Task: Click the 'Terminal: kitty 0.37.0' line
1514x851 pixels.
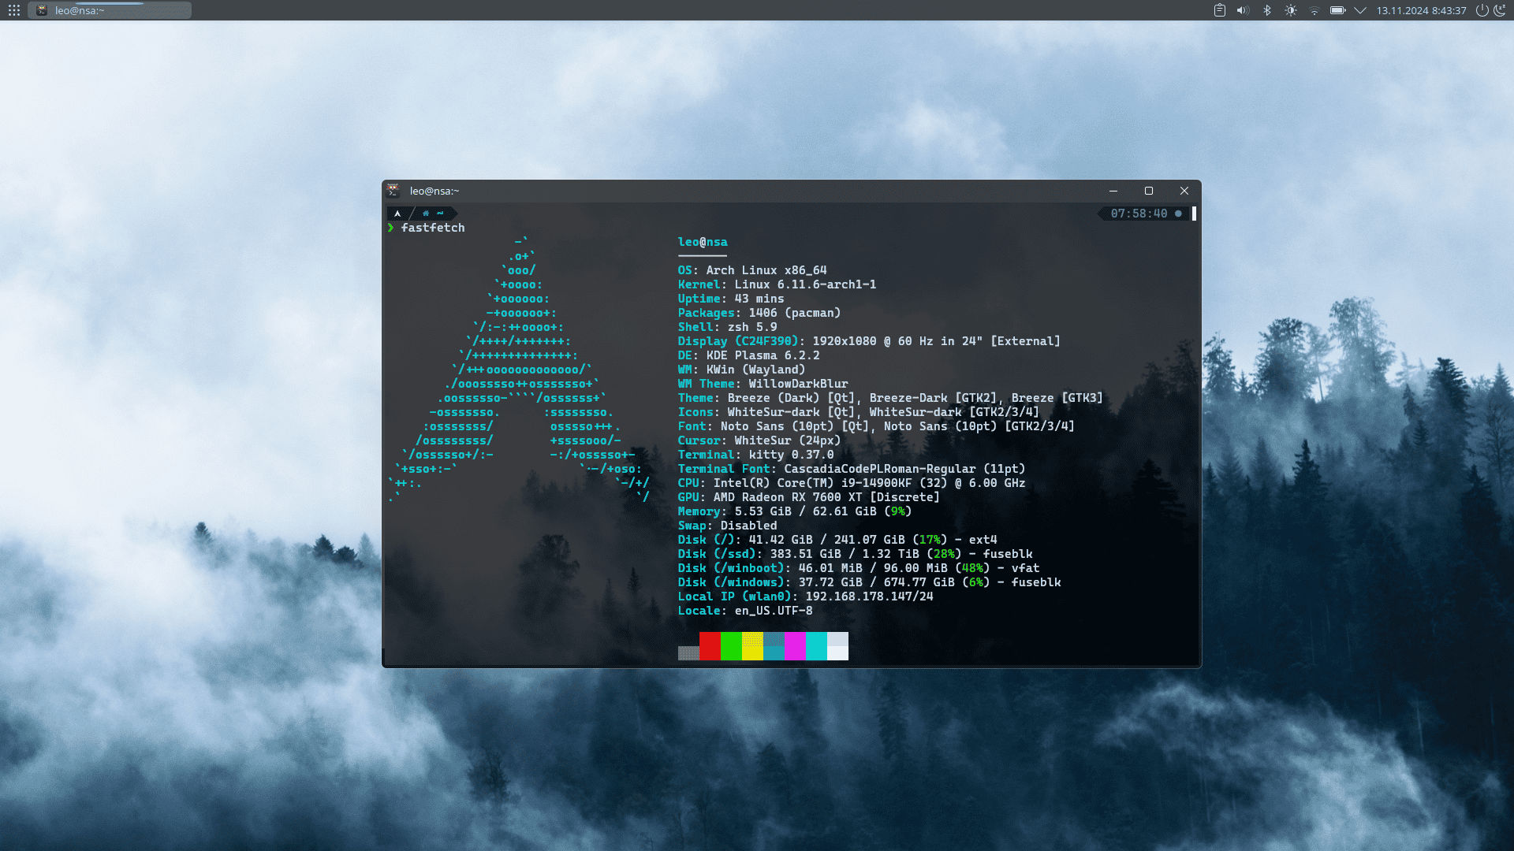Action: point(755,455)
